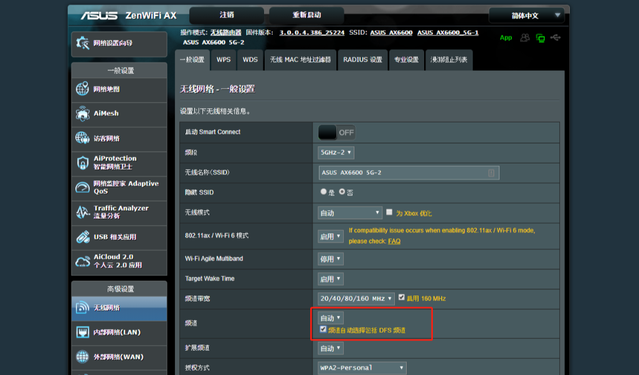
Task: Open the 无线 MAC 地址过滤器 tab
Action: point(300,60)
